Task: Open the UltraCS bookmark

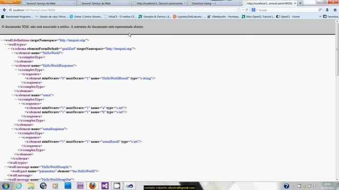Action: click(x=120, y=16)
